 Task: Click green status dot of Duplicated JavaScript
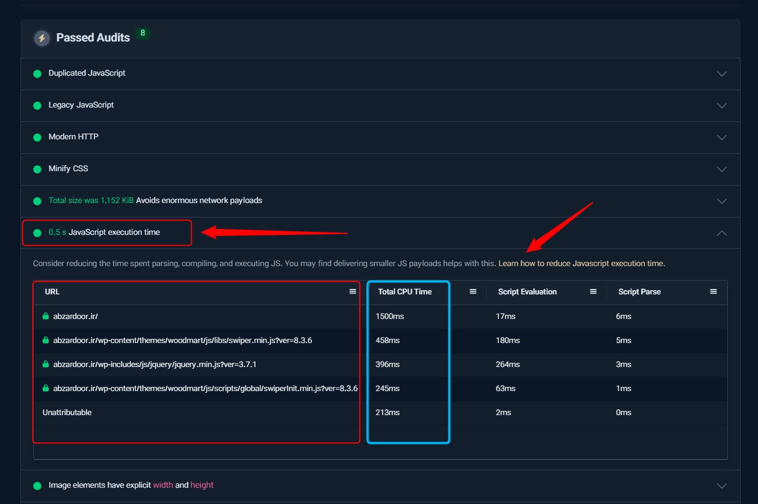(37, 73)
